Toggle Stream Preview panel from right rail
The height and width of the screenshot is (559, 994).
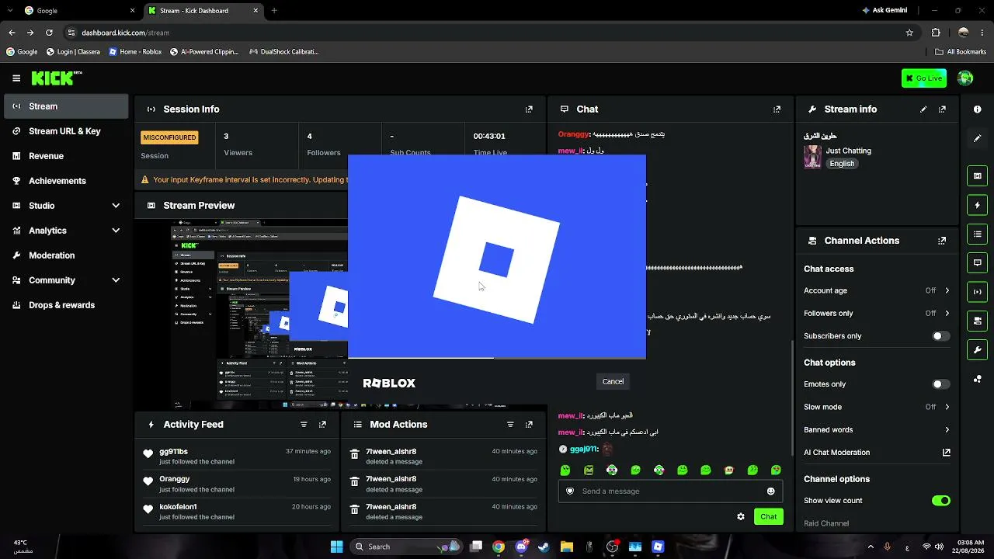(978, 176)
